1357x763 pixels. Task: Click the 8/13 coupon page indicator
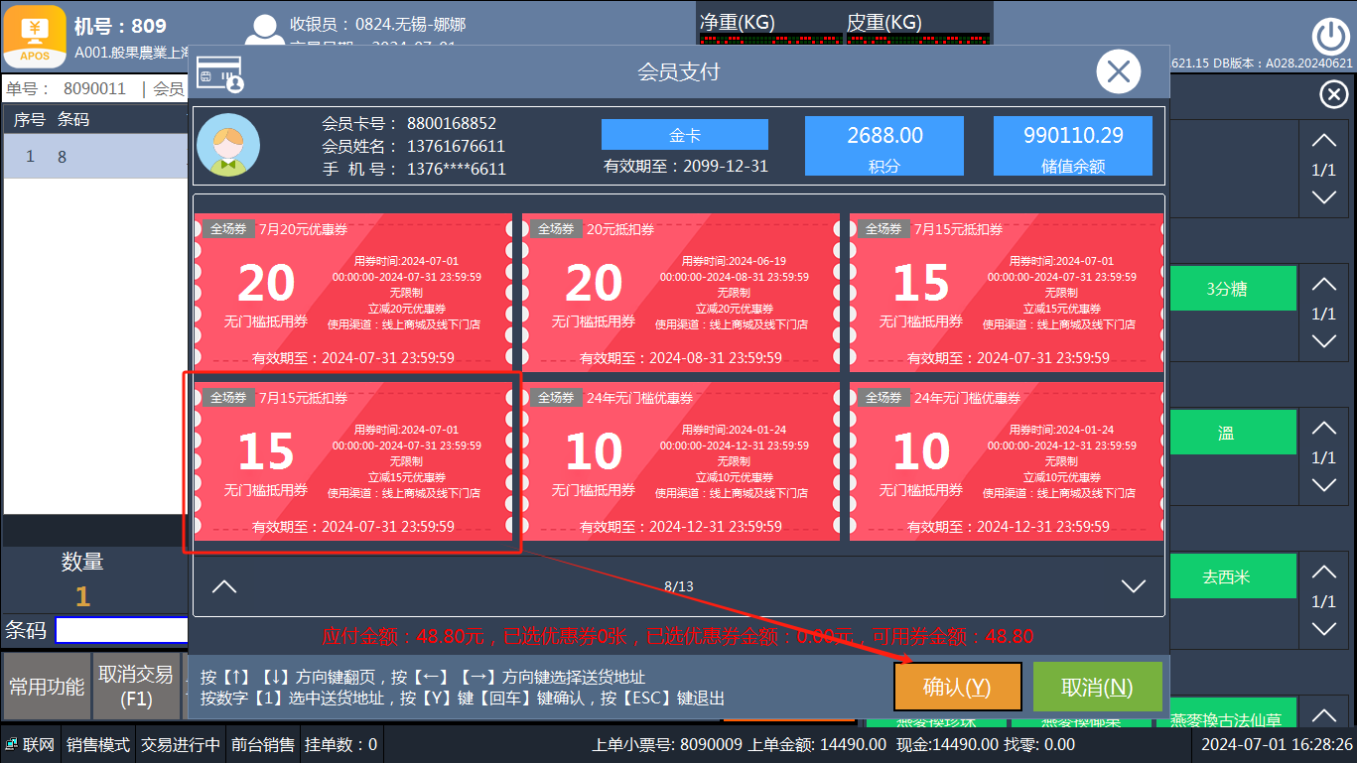679,586
